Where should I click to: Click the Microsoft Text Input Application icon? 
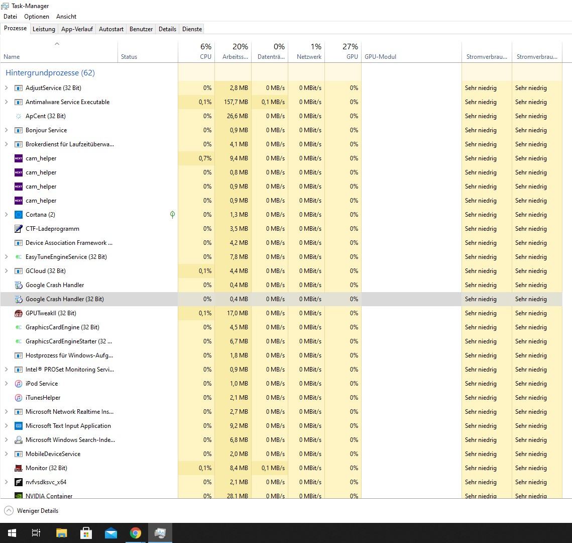[18, 426]
